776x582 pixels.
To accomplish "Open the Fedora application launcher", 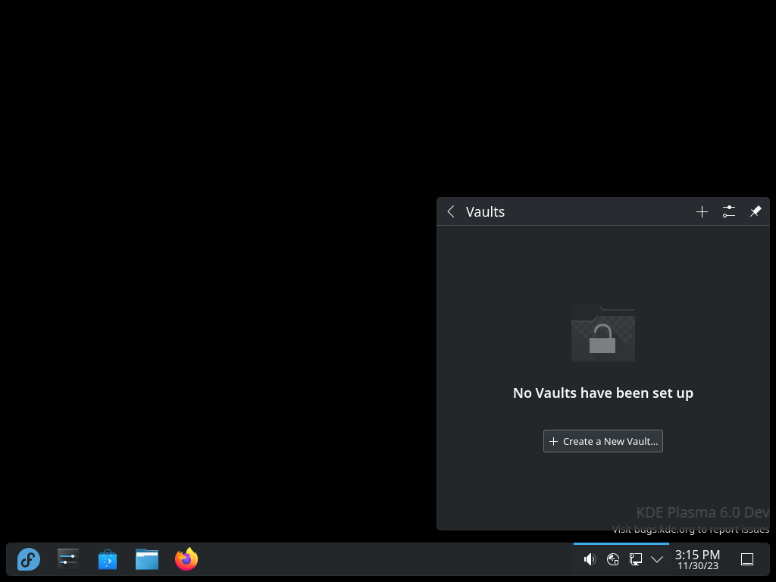I will point(29,559).
